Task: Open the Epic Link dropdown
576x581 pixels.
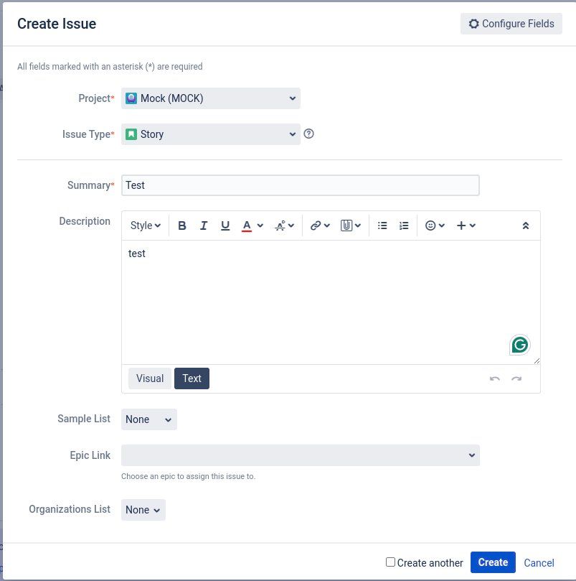Action: click(x=301, y=455)
